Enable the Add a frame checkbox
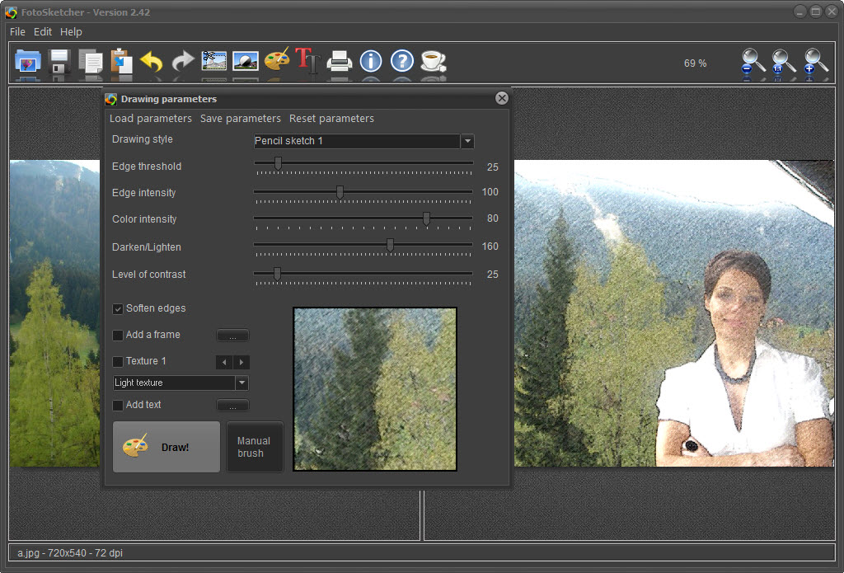The height and width of the screenshot is (573, 844). coord(118,336)
